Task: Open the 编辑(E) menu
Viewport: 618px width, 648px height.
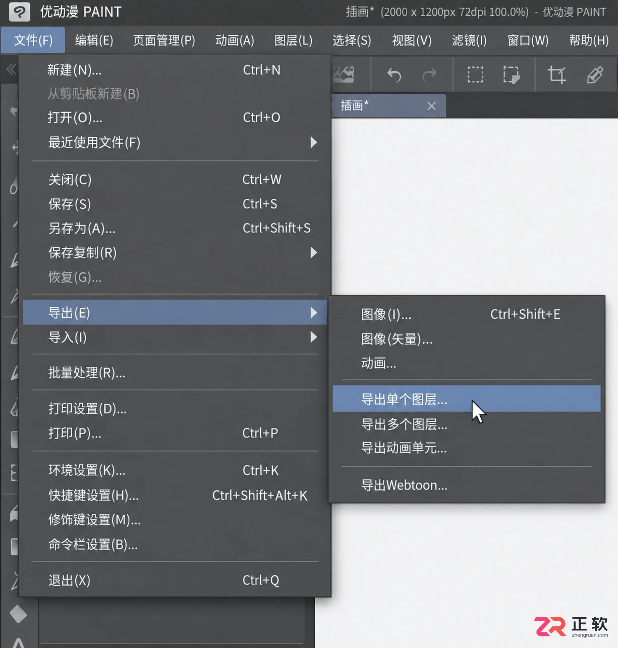Action: (94, 40)
